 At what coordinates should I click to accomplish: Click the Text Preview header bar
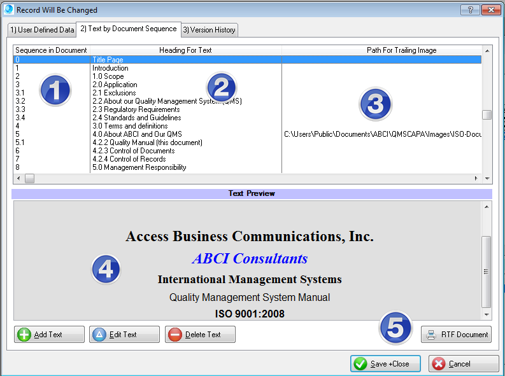(x=252, y=193)
